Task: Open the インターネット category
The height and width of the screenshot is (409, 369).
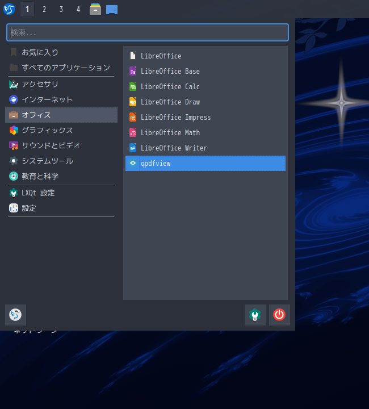Action: [61, 99]
